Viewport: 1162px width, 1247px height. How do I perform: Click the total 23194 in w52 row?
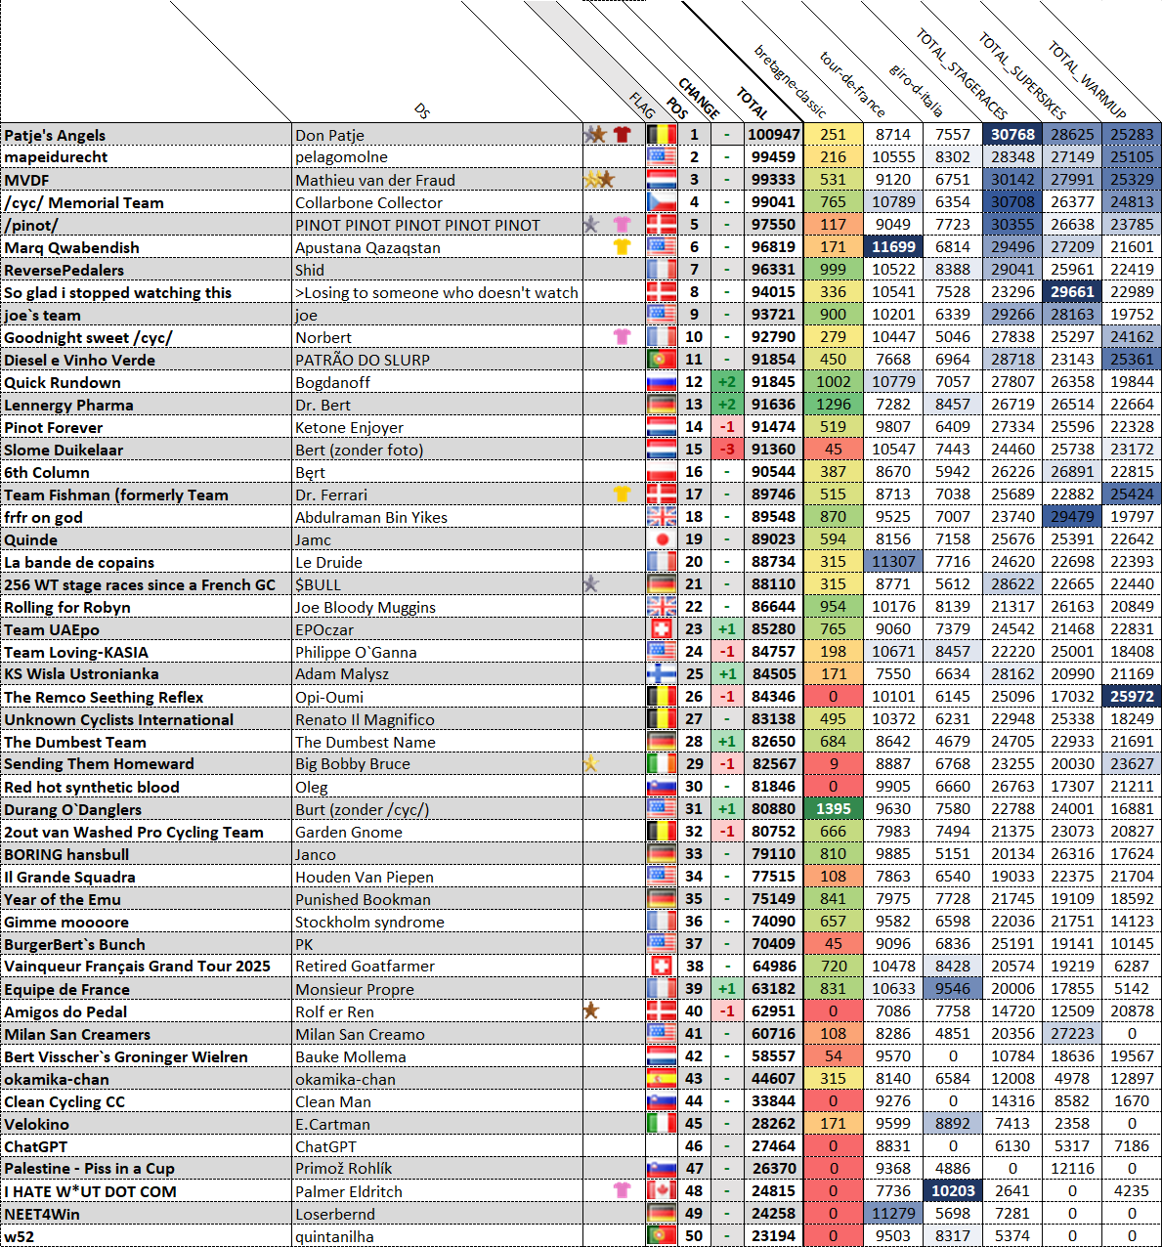[774, 1235]
